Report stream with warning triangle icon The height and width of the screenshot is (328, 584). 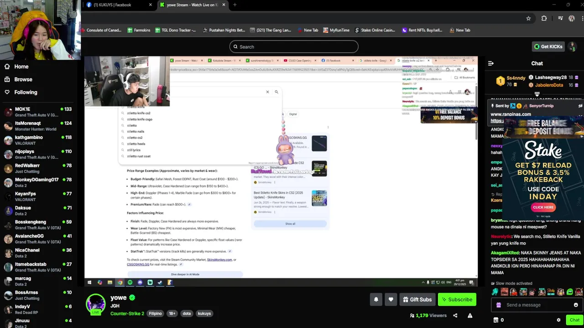click(469, 315)
